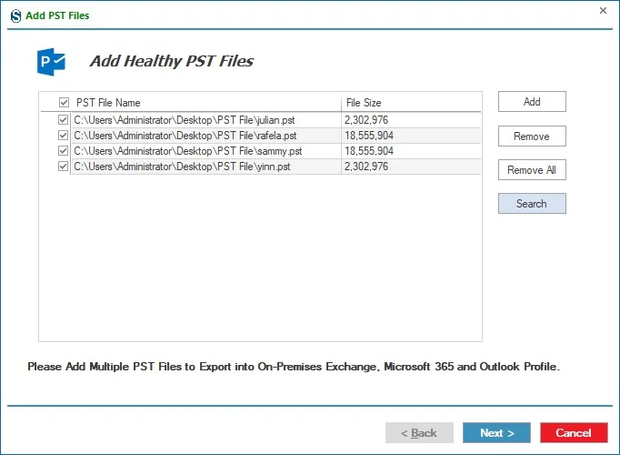620x455 pixels.
Task: Click the 18,555,904 size for rafela.pst
Action: coord(369,136)
